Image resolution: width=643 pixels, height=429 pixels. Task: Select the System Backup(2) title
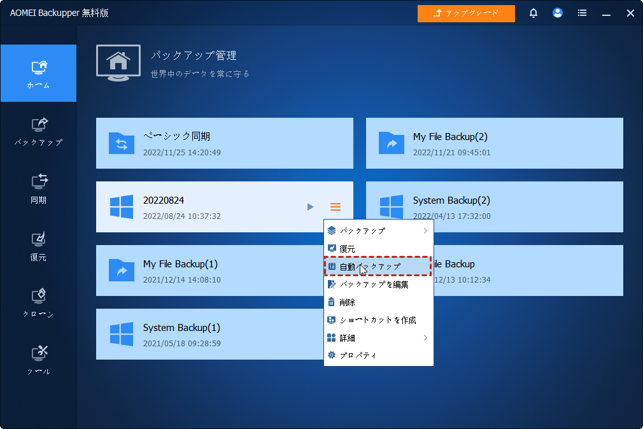click(x=451, y=200)
